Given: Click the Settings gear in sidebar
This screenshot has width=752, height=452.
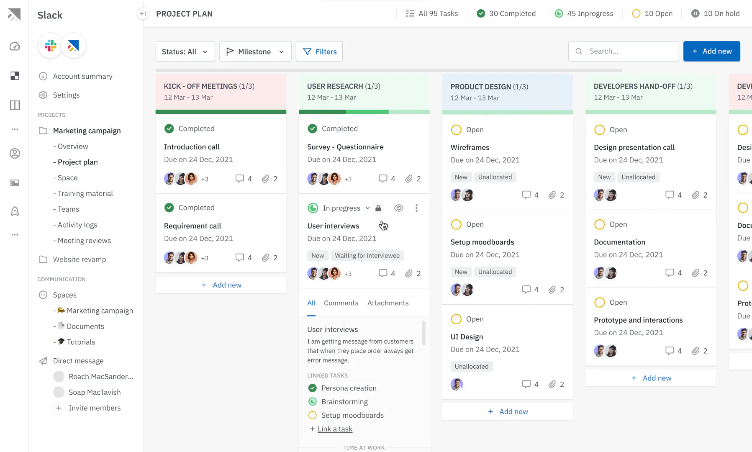Looking at the screenshot, I should (x=43, y=95).
